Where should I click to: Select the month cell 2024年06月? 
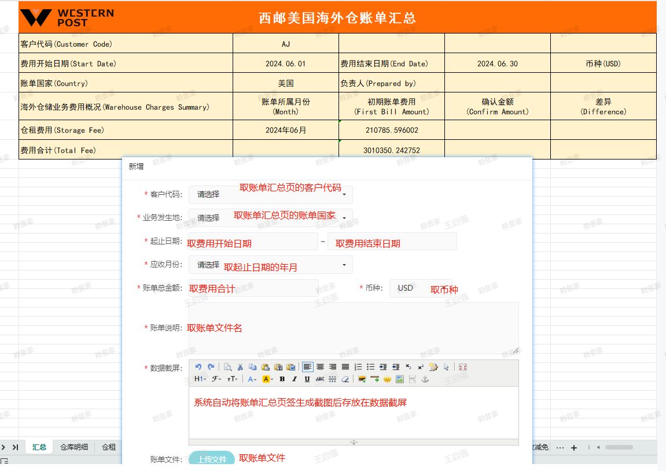pos(286,130)
